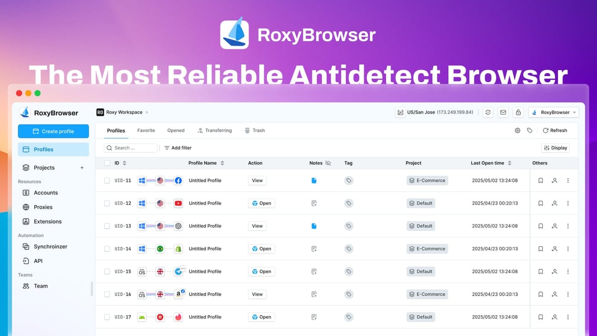Click the plus icon beside Projects
The width and height of the screenshot is (597, 336).
[82, 168]
